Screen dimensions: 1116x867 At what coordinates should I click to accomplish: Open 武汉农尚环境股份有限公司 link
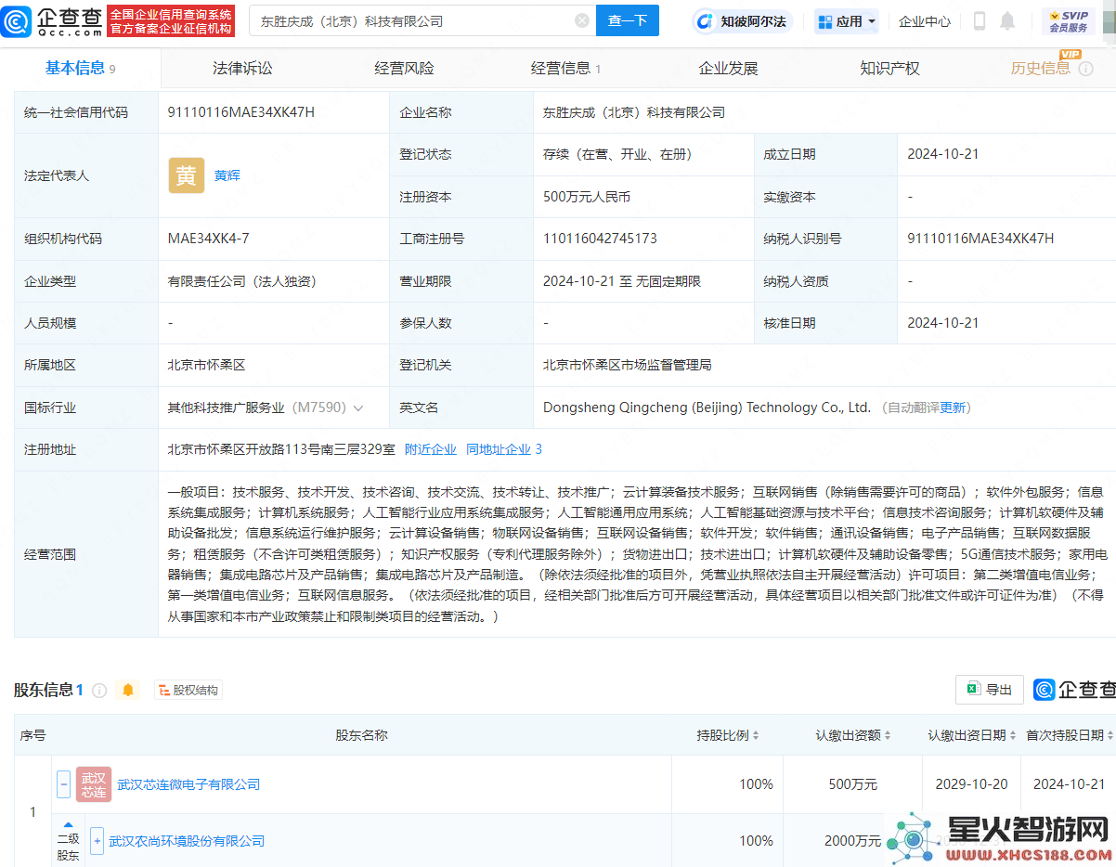tap(187, 841)
